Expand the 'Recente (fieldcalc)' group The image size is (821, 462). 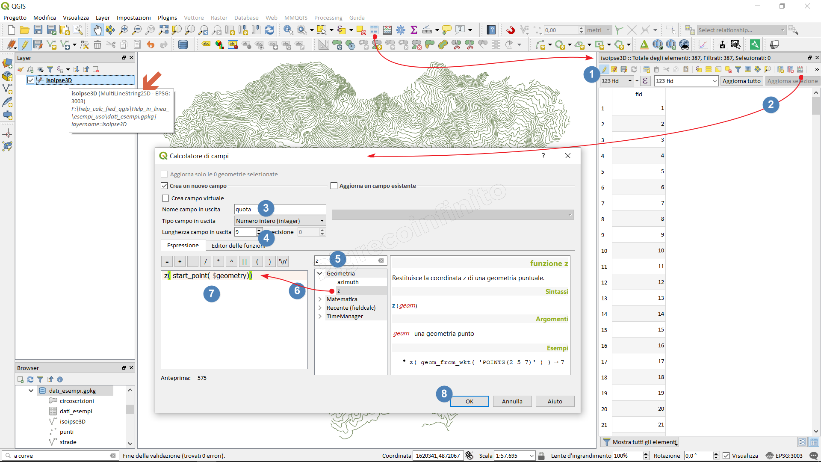320,308
